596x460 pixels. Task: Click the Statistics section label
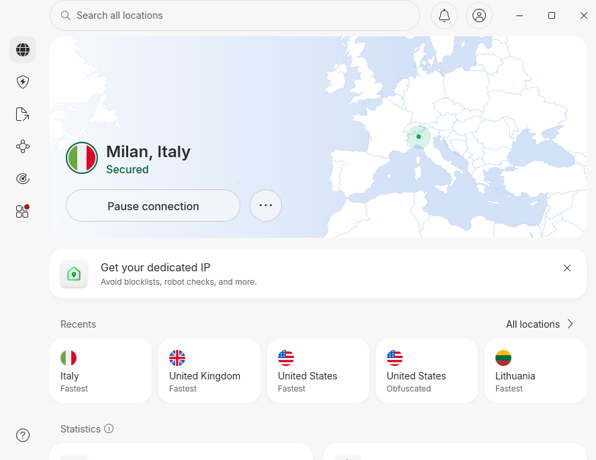(80, 429)
